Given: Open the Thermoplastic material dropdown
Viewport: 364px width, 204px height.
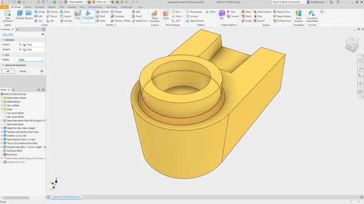Looking at the screenshot, I should (85, 2).
